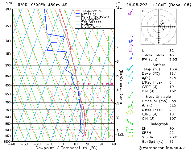The height and width of the screenshot is (150, 194).
Task: Click the Dry Adiabat legend entry
Action: 88,19
